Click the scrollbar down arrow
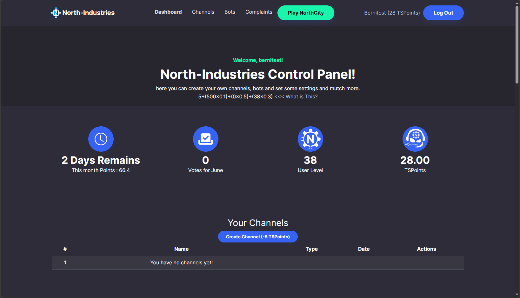Image resolution: width=520 pixels, height=298 pixels. [x=517, y=295]
